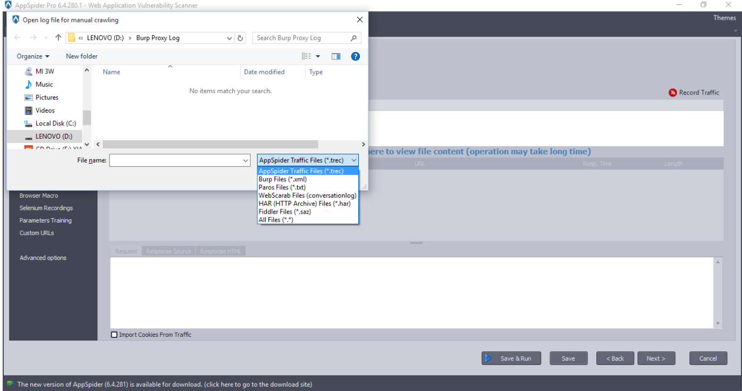742x391 pixels.
Task: Open Selenium Recordings in sidebar
Action: click(x=46, y=208)
